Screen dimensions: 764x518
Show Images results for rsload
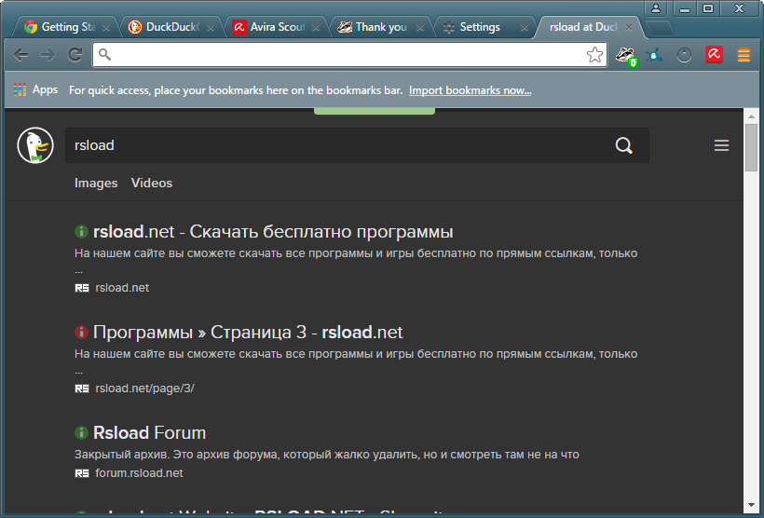coord(96,183)
